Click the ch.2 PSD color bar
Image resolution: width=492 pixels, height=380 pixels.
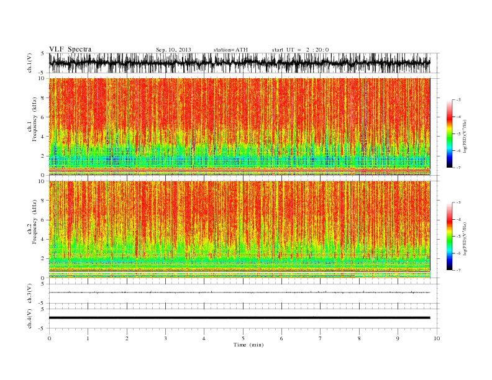tap(450, 236)
